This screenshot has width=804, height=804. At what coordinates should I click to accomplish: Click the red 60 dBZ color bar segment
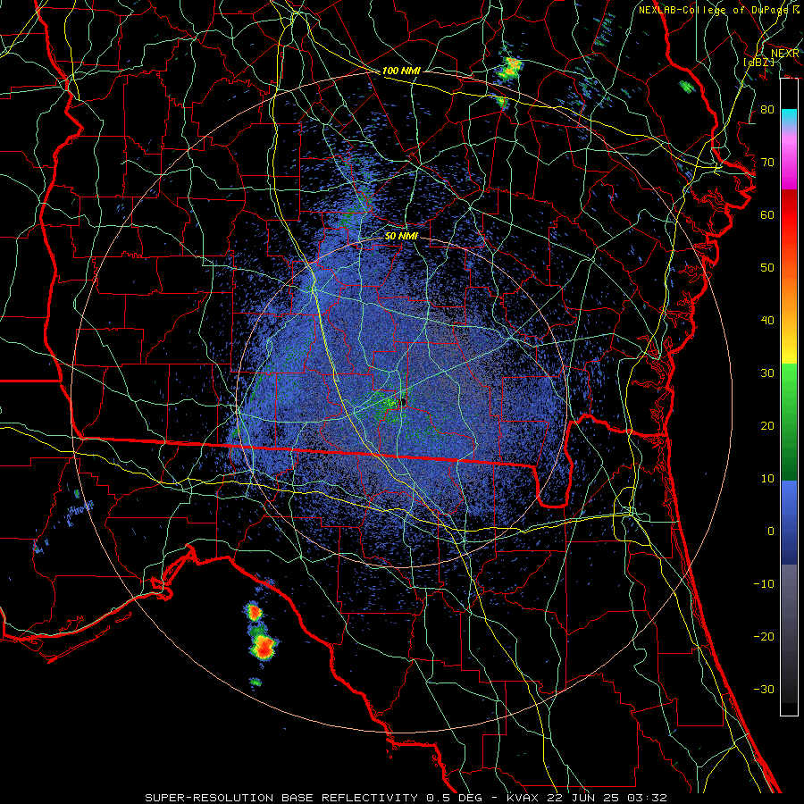click(789, 215)
